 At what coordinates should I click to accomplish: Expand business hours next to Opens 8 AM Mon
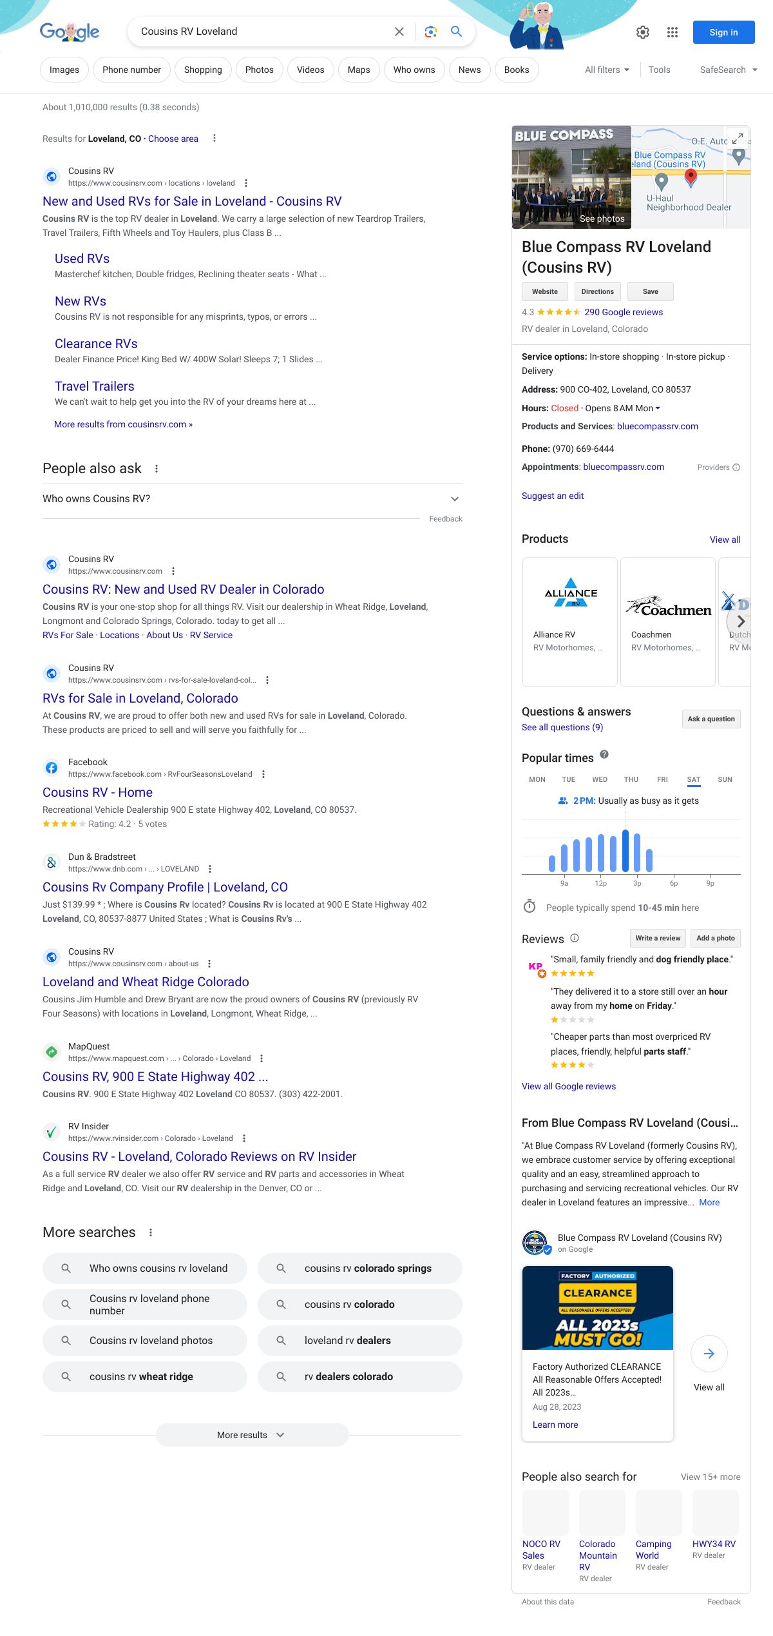[x=657, y=408]
